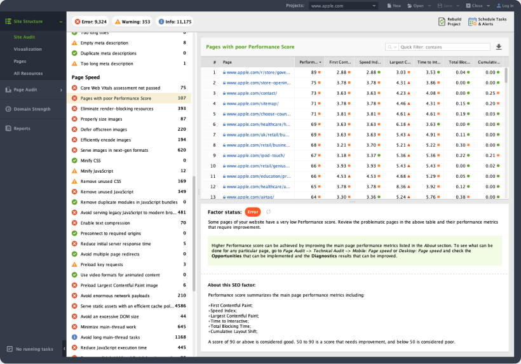Sort by the Performance column header
Image resolution: width=521 pixels, height=364 pixels.
click(309, 62)
